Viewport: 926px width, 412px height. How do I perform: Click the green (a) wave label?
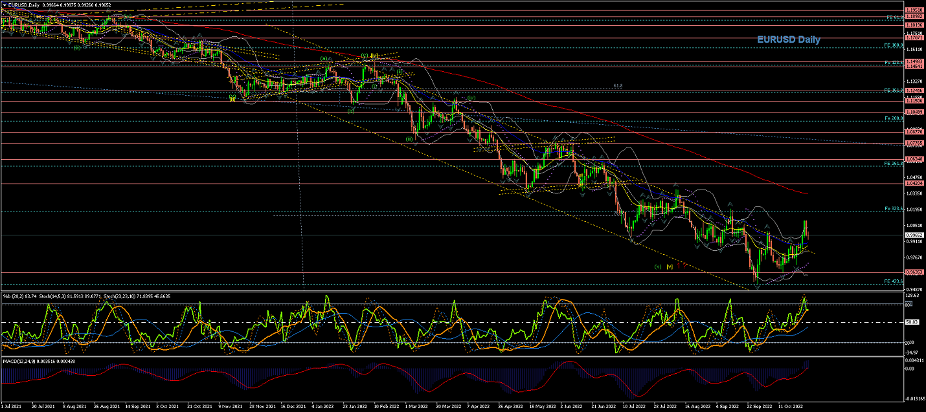coord(323,58)
